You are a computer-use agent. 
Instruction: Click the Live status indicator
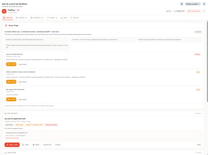click(169, 11)
